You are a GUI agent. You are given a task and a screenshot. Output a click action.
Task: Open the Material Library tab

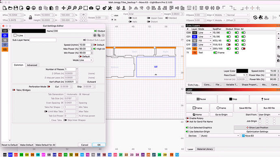(x=205, y=149)
